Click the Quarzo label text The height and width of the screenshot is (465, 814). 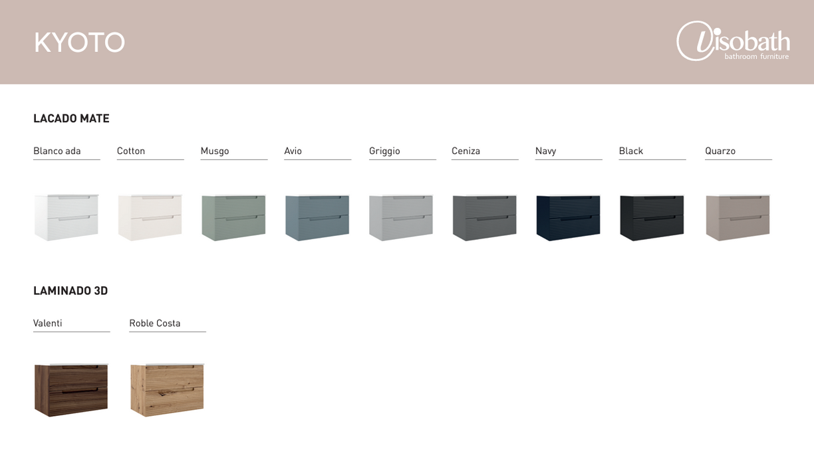pos(720,151)
